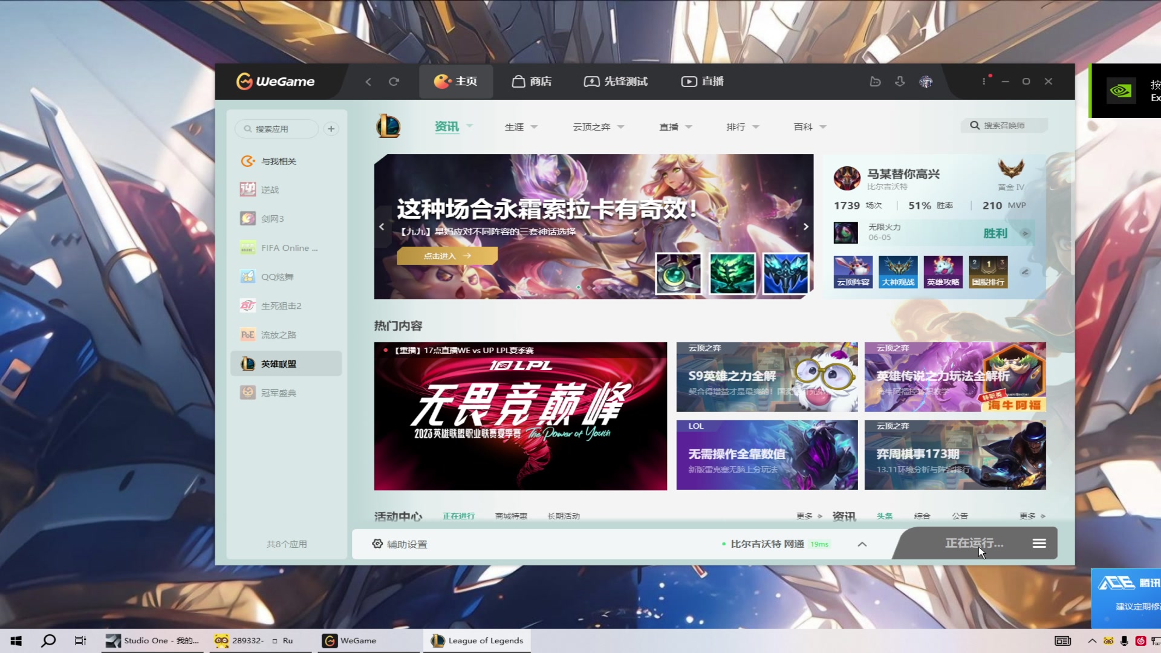Viewport: 1161px width, 653px height.
Task: Click the 比尔吉沃特 网通 server label
Action: pos(767,544)
